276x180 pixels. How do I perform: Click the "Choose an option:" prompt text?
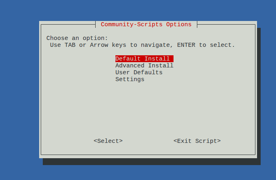[77, 38]
